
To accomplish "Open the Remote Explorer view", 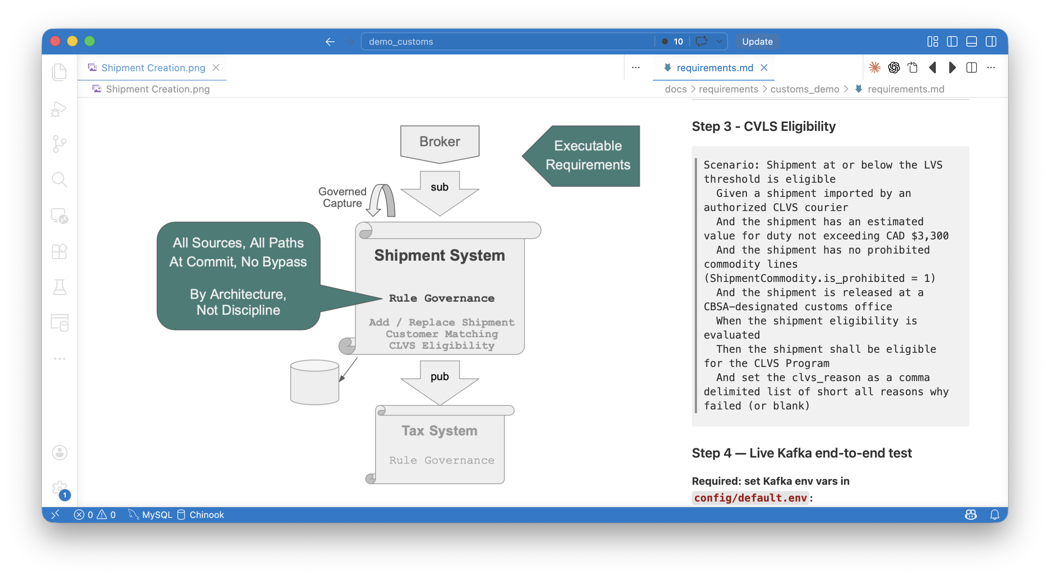I will tap(59, 216).
